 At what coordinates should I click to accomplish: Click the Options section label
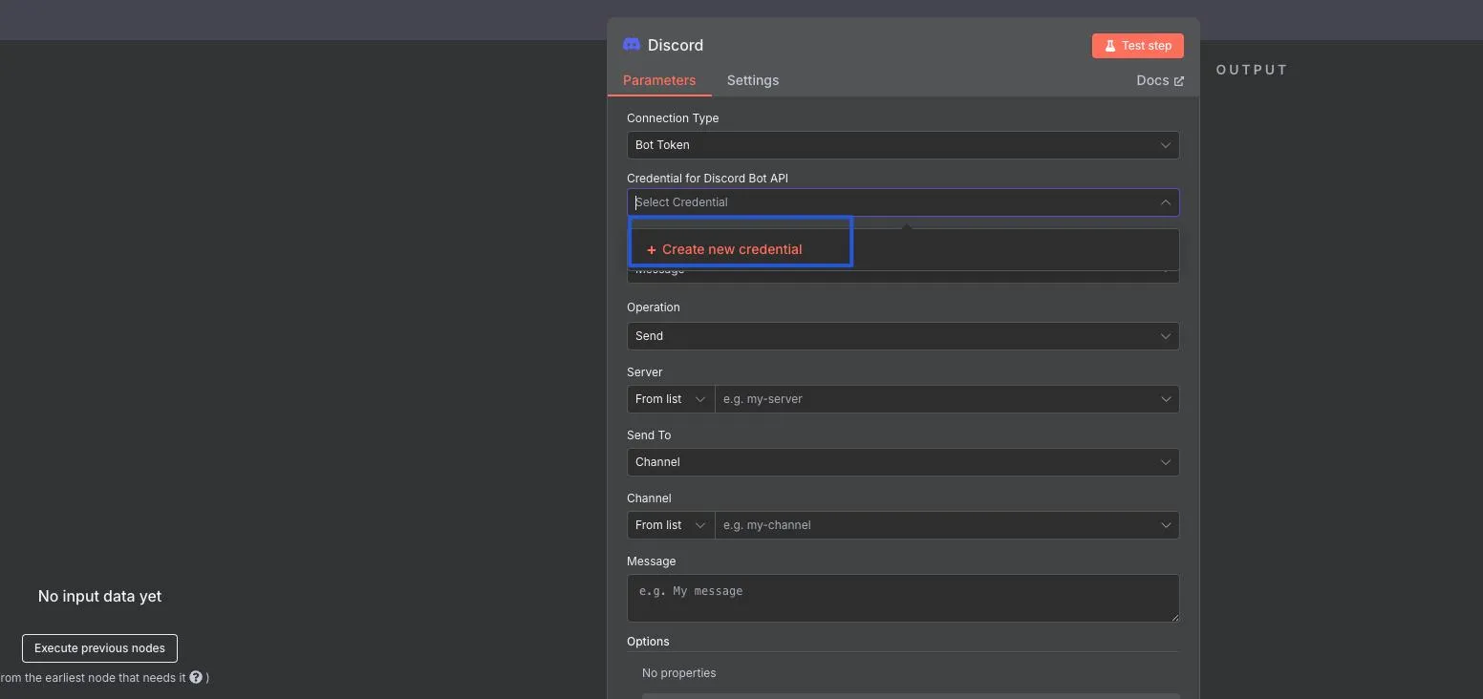pyautogui.click(x=648, y=642)
